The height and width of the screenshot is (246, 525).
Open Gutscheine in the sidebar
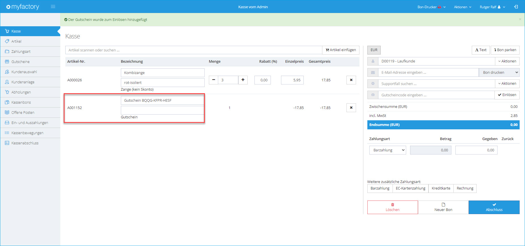click(x=30, y=62)
